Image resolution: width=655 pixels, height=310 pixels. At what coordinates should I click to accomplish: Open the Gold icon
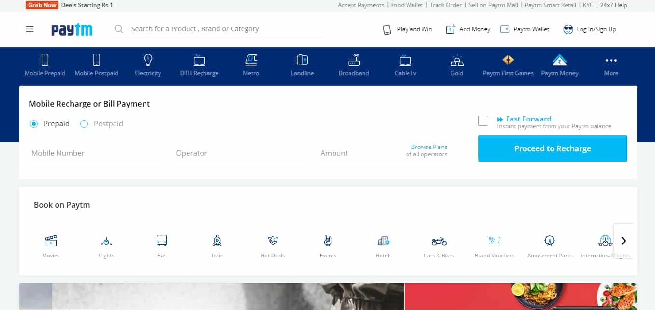point(457,60)
